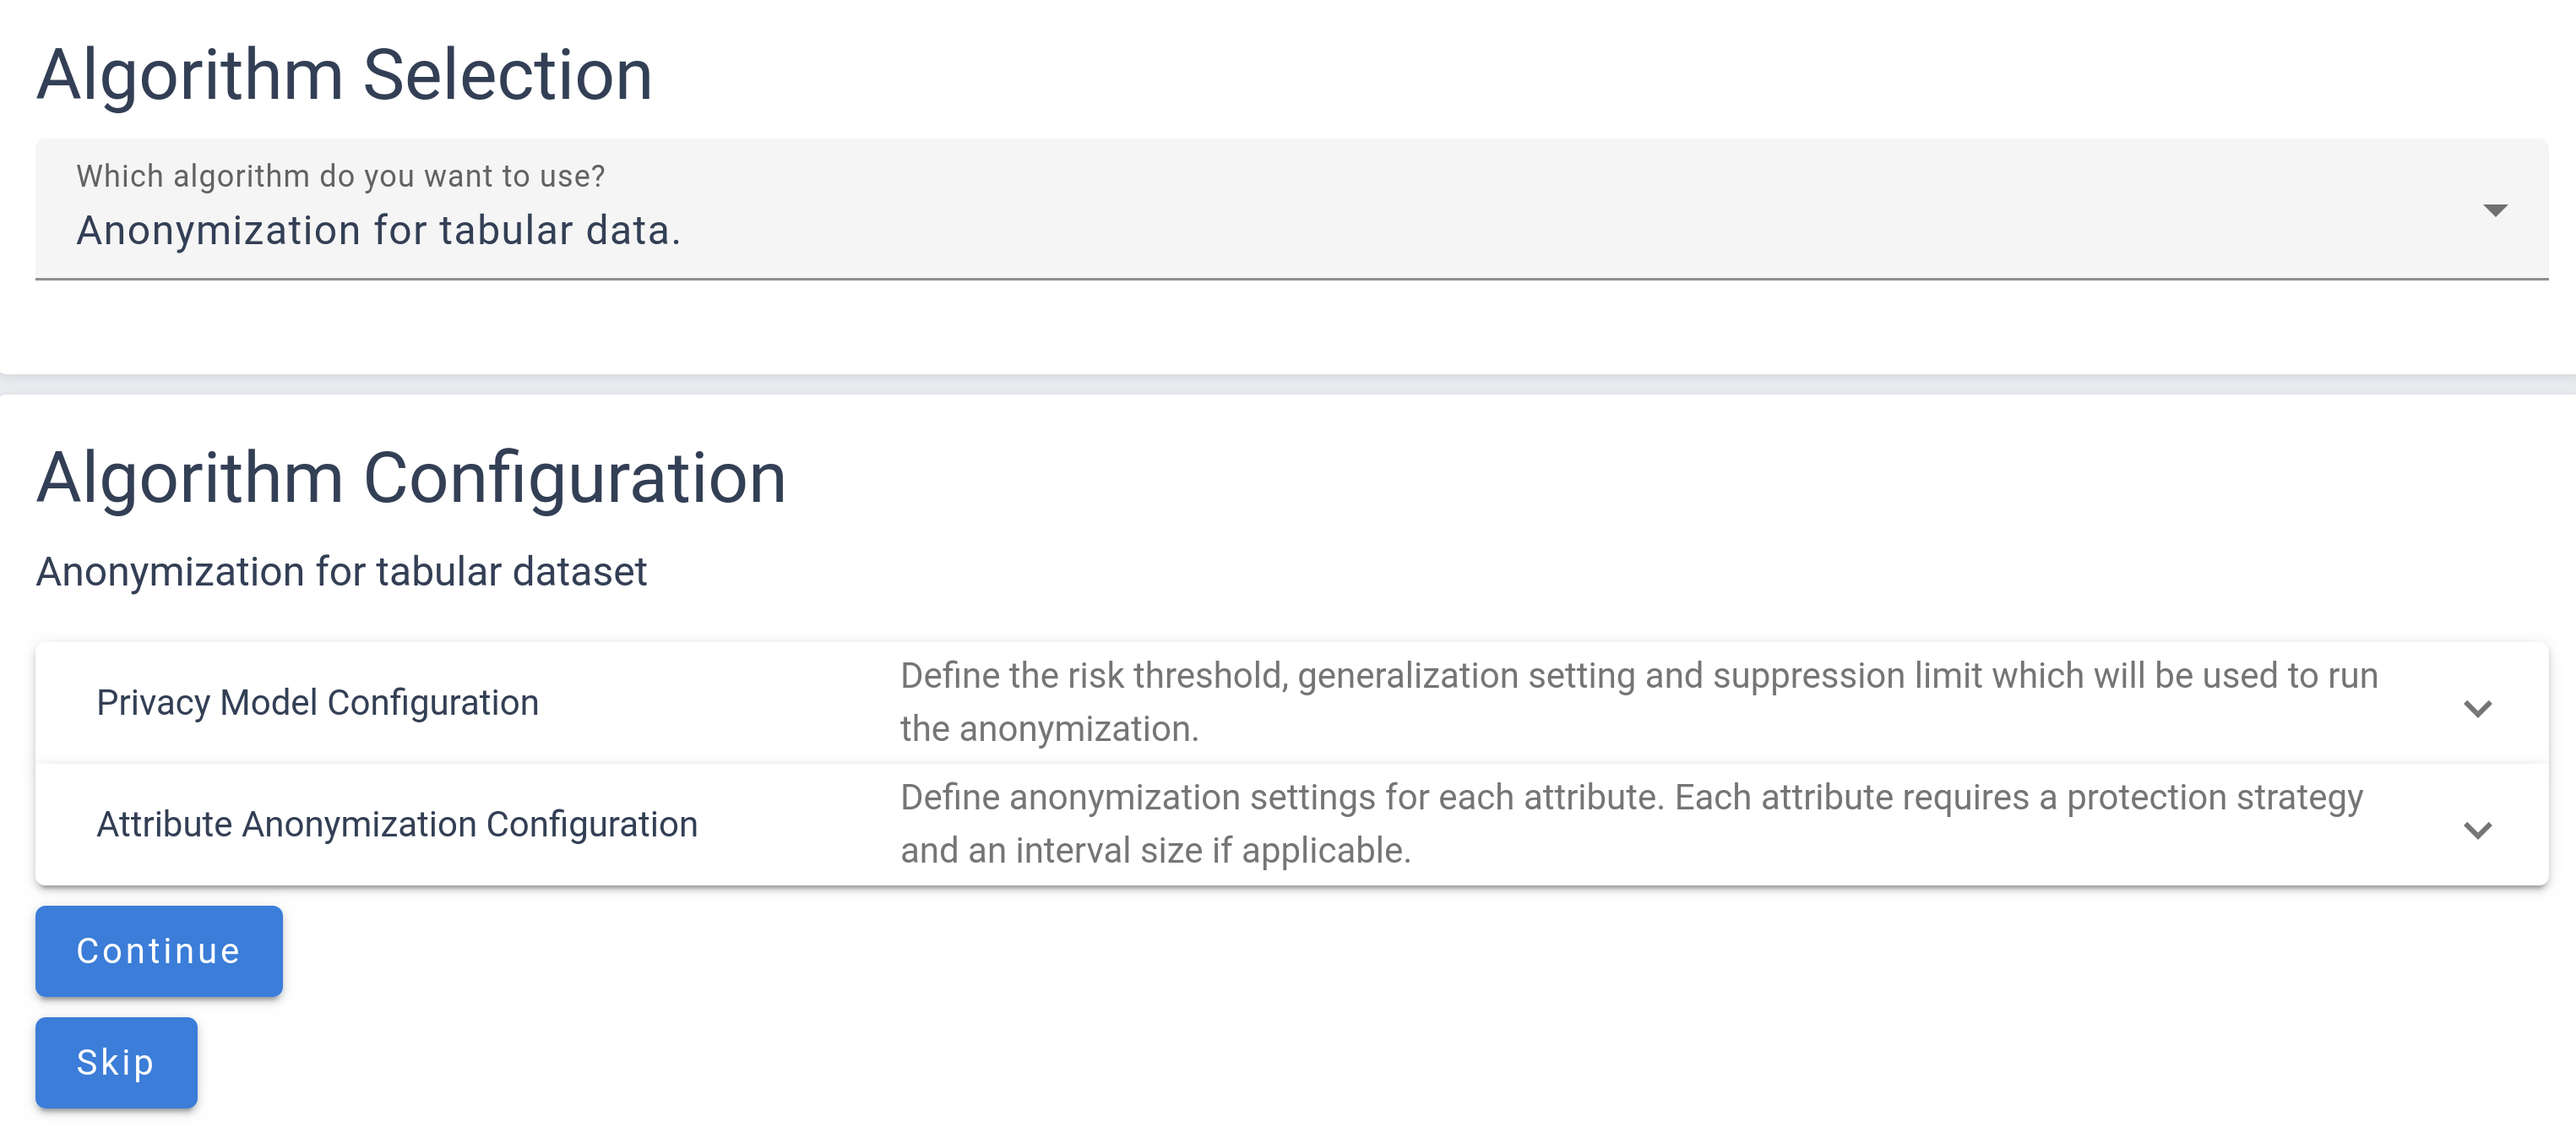
Task: Open the 'Which algorithm do you want to use?' dropdown
Action: 1290,209
